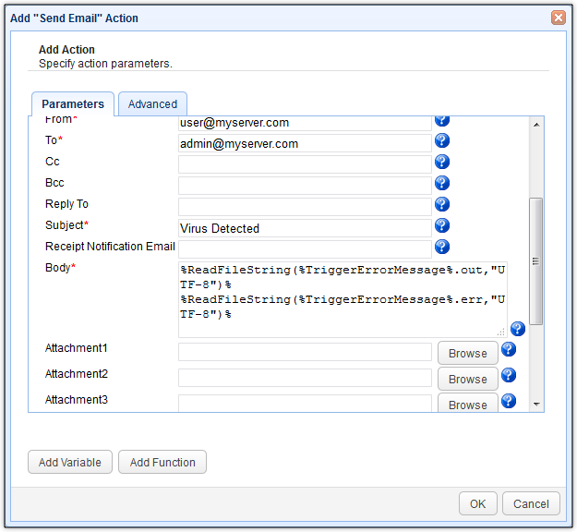Click the help icon next to To field

pos(442,140)
